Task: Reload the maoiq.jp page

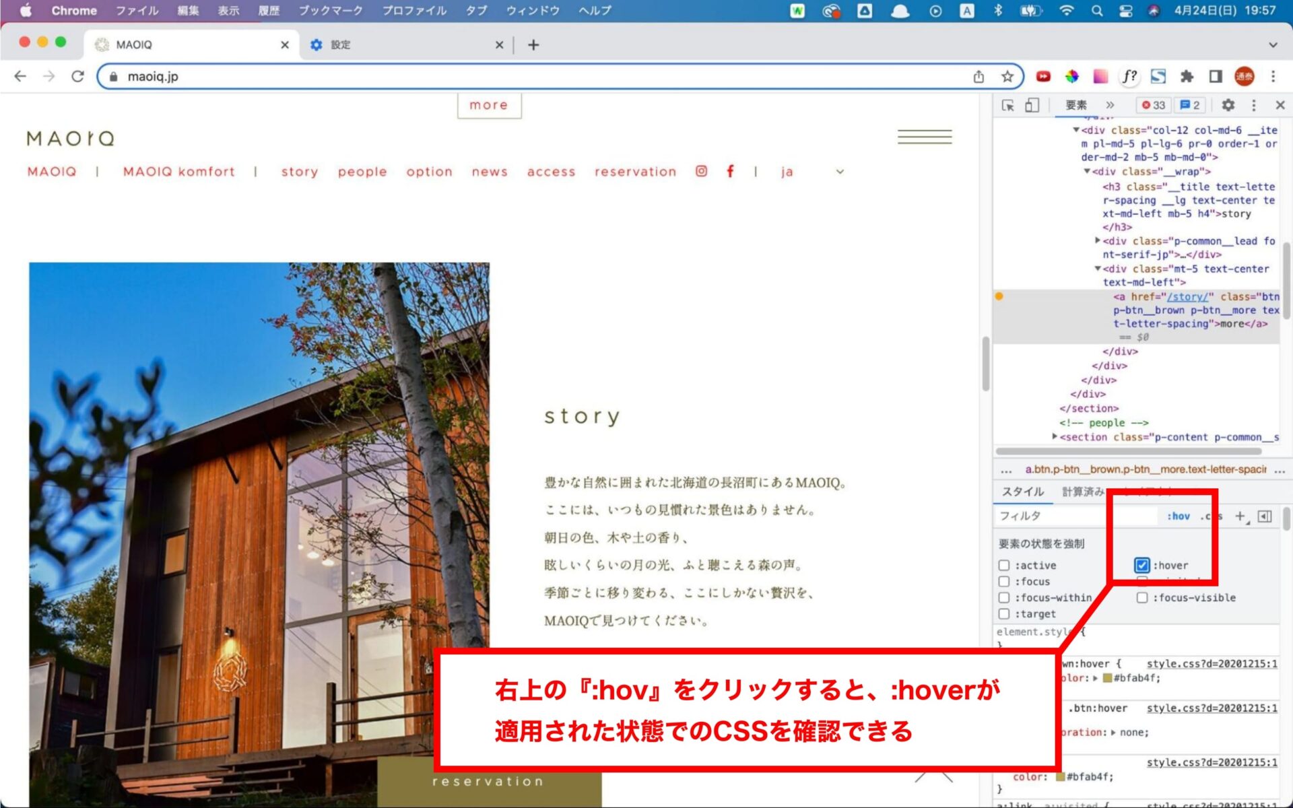Action: (x=77, y=76)
